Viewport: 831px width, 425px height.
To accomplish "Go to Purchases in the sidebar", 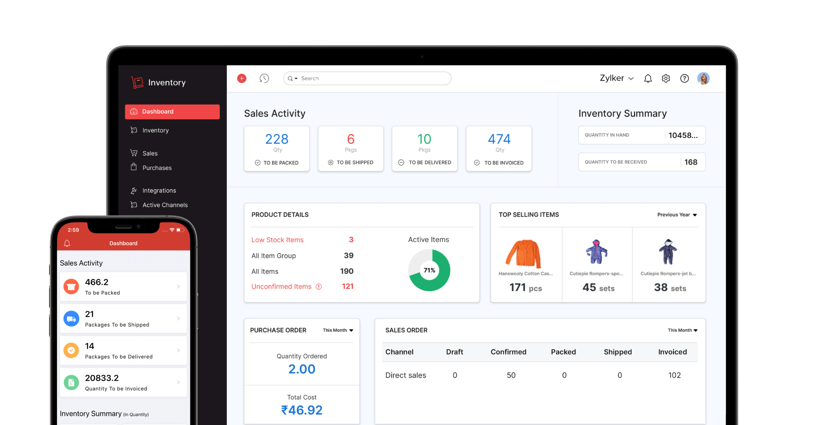I will point(156,167).
